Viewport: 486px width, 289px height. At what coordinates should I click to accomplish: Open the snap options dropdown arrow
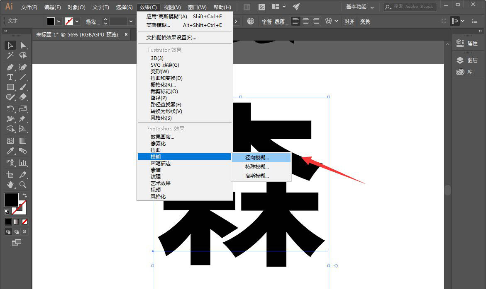coord(462,21)
